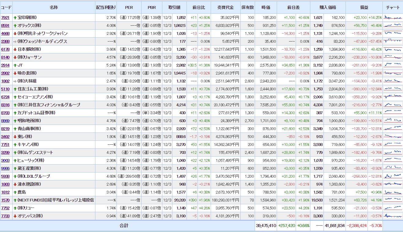
Task: Click the up arrow icon beside キヤノン(株)
Action: pyautogui.click(x=15, y=144)
